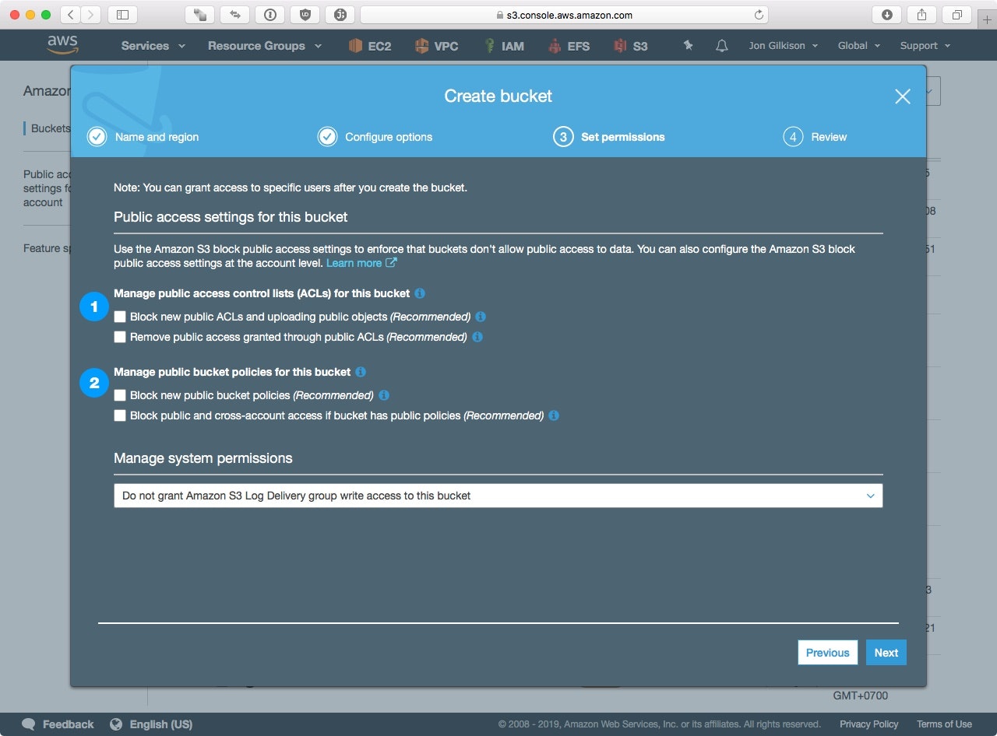
Task: Click the Previous button
Action: [x=828, y=653]
